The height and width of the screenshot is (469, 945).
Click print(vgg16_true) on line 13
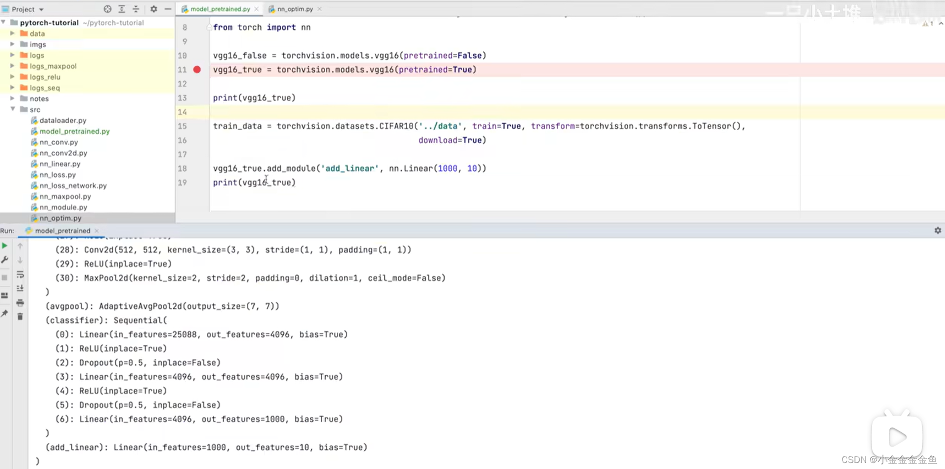(254, 98)
